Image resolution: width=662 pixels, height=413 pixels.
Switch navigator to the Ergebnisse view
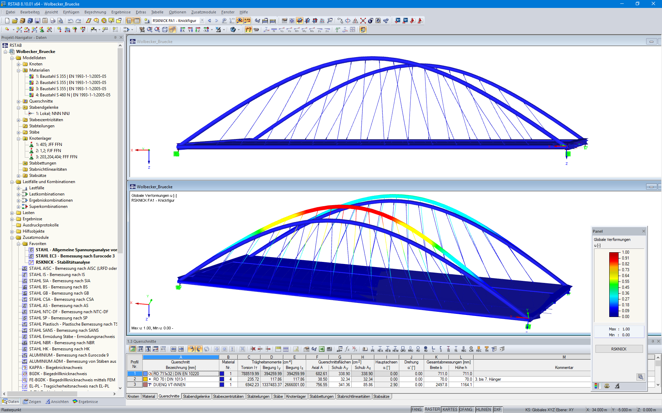pos(85,402)
